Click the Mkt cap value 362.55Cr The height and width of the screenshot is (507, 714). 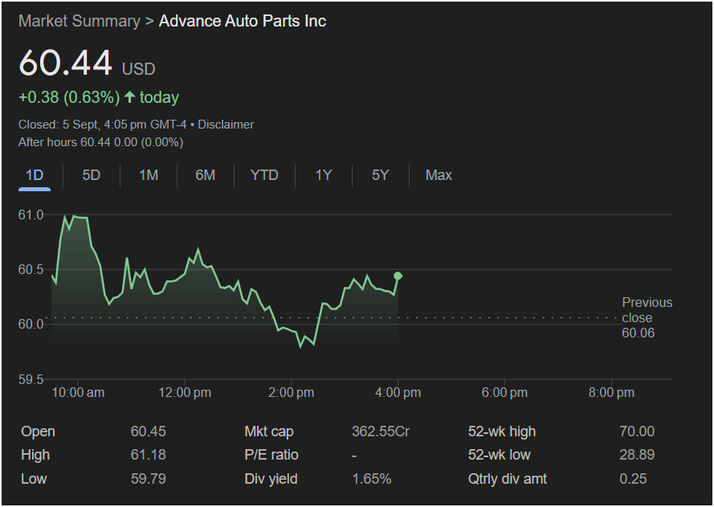pyautogui.click(x=381, y=431)
